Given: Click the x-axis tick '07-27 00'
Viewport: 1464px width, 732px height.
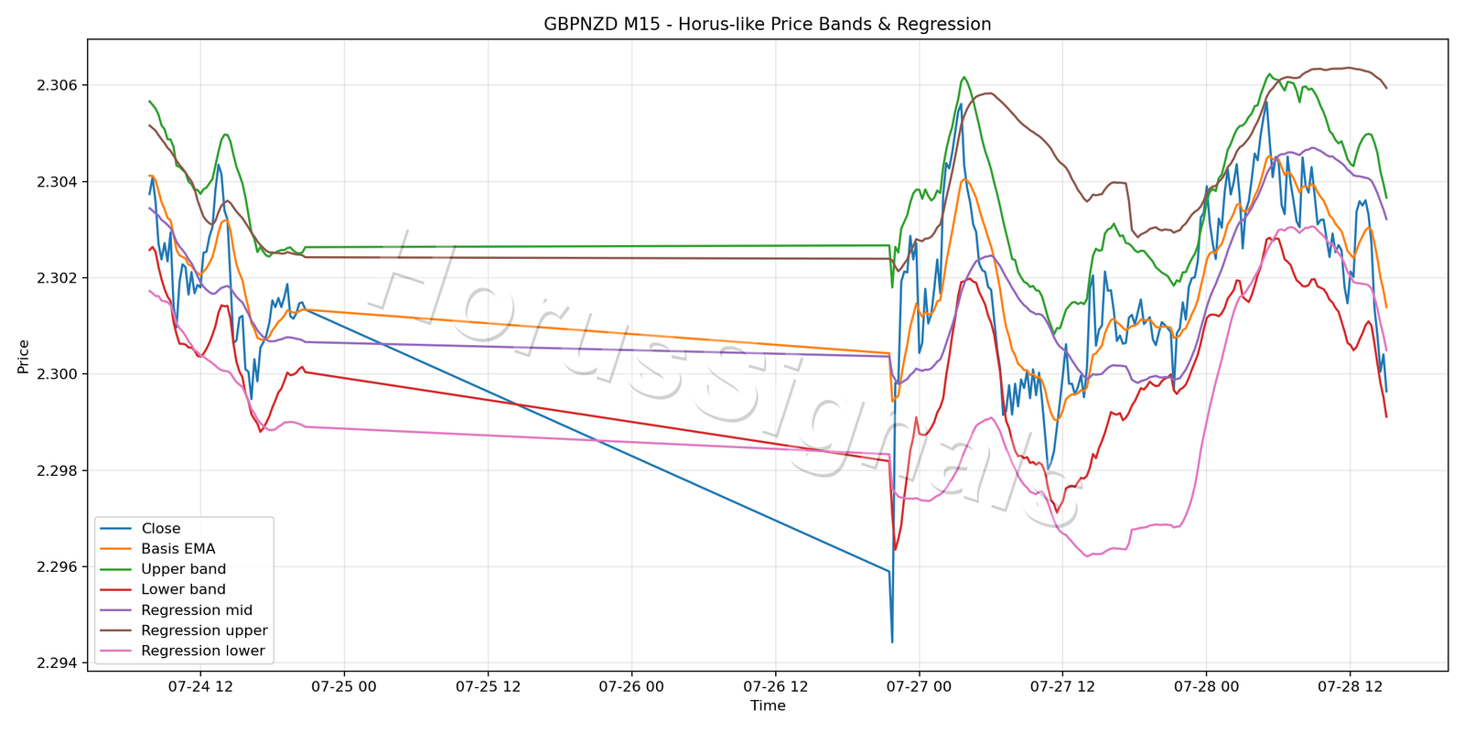Looking at the screenshot, I should coord(919,686).
